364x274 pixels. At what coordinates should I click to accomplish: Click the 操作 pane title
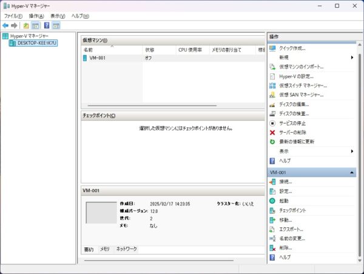pos(274,36)
